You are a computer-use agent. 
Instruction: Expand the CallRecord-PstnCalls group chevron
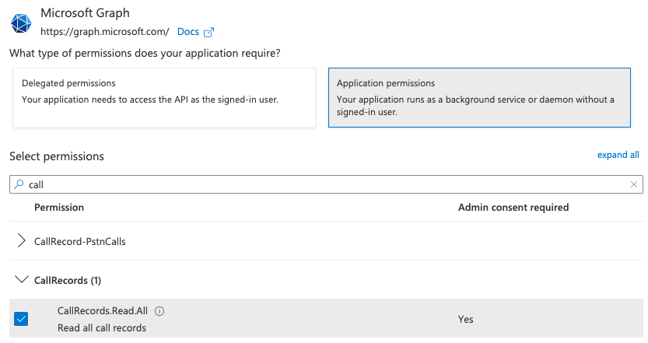click(x=22, y=241)
